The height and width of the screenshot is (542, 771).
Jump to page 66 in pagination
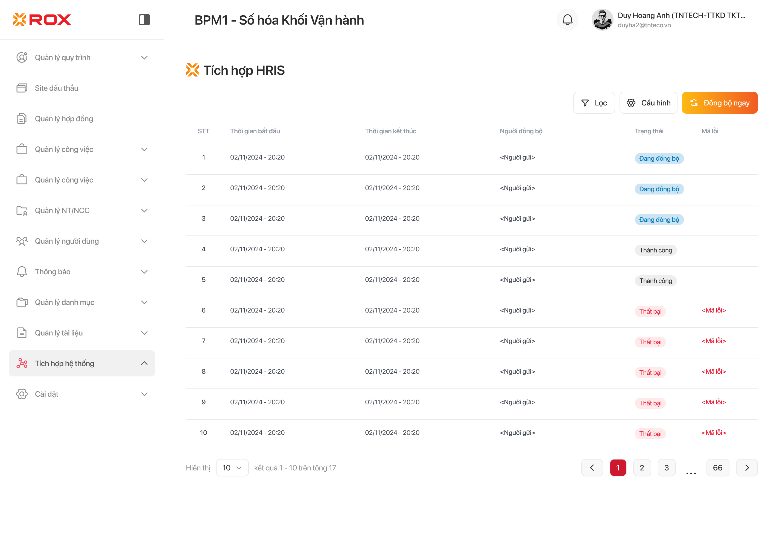pos(717,467)
